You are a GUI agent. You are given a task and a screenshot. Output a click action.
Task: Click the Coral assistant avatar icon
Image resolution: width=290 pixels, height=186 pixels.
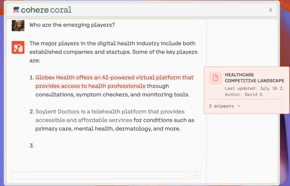pos(18,47)
